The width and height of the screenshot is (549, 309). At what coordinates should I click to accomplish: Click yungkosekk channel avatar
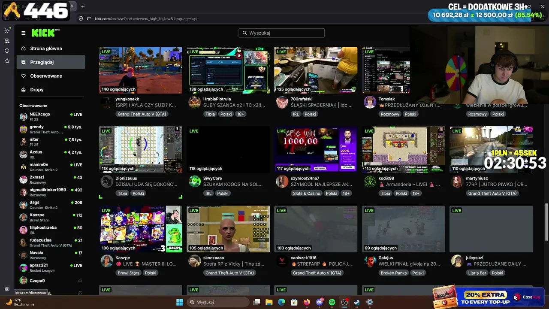point(107,102)
